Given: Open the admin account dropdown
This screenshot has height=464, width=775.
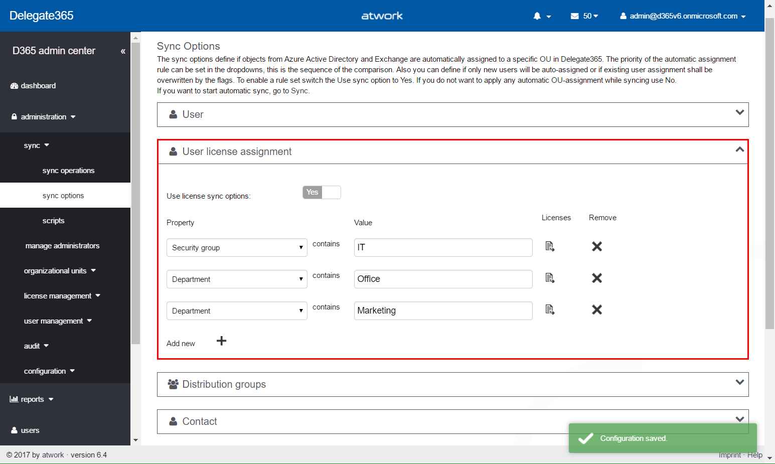Looking at the screenshot, I should [x=683, y=16].
